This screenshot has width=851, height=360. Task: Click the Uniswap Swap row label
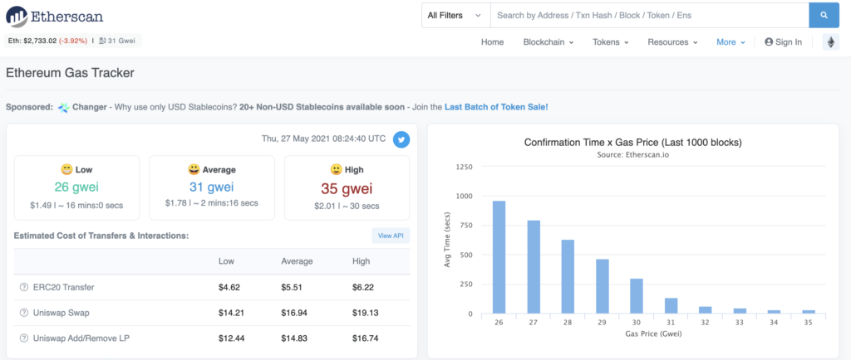coord(61,313)
